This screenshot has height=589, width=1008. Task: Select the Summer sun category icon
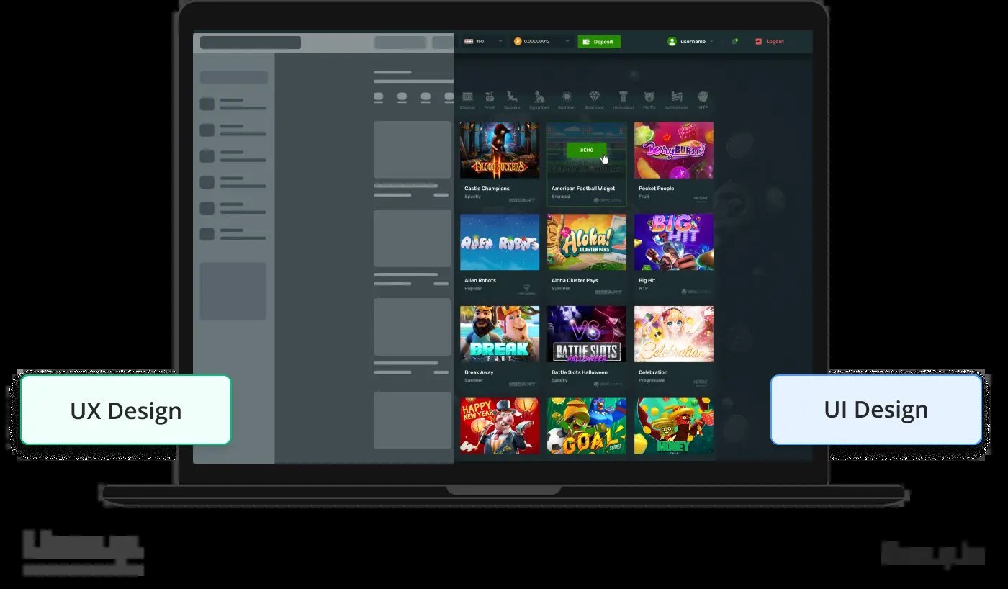coord(567,96)
